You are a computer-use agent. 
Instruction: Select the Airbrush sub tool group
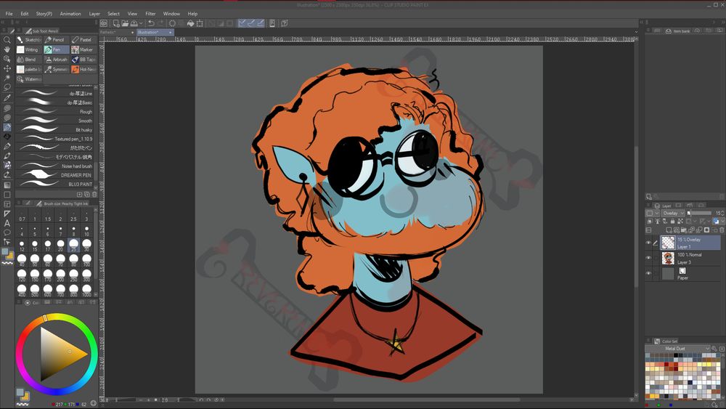(x=56, y=60)
